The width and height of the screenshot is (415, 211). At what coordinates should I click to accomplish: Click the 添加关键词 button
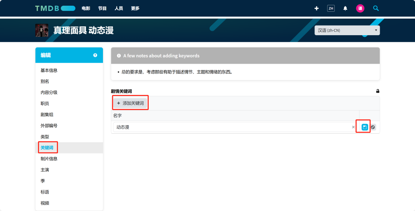(x=130, y=103)
